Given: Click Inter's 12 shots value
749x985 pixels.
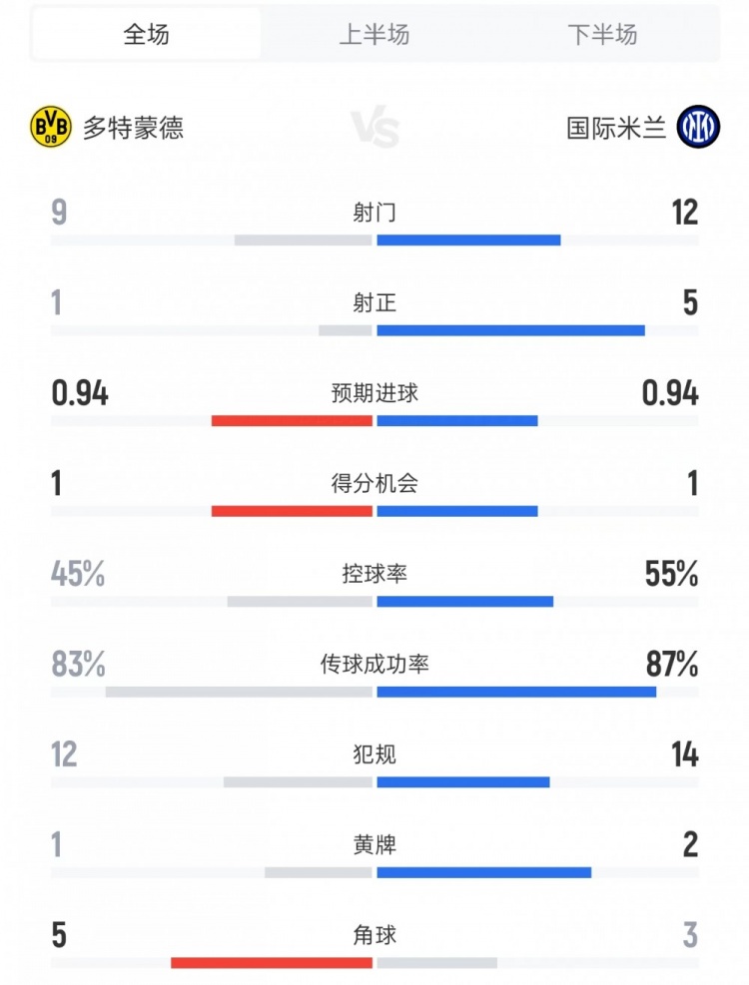Looking at the screenshot, I should (685, 213).
